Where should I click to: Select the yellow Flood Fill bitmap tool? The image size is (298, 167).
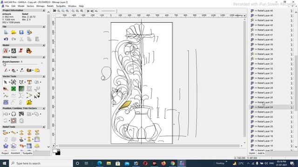pos(37,70)
